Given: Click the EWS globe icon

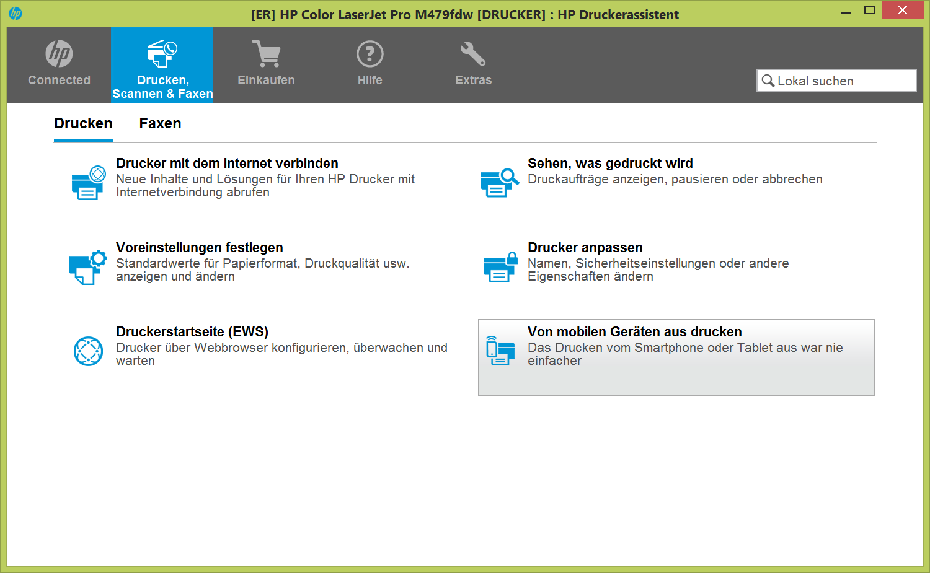Looking at the screenshot, I should click(88, 351).
